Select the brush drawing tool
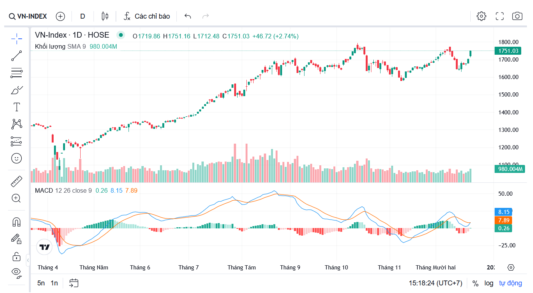Viewport: 533px width, 293px height. [x=16, y=90]
